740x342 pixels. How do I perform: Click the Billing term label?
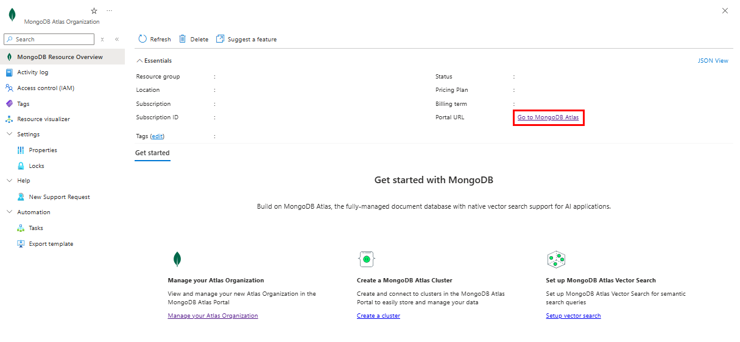coord(451,104)
